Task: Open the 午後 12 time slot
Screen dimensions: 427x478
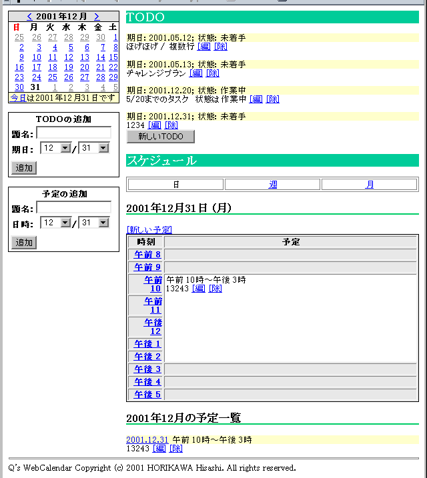Action: 153,327
